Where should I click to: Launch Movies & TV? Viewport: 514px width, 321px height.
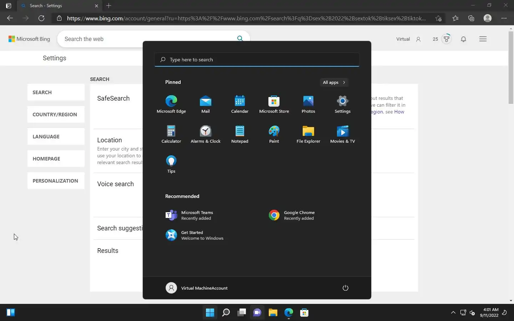[343, 134]
